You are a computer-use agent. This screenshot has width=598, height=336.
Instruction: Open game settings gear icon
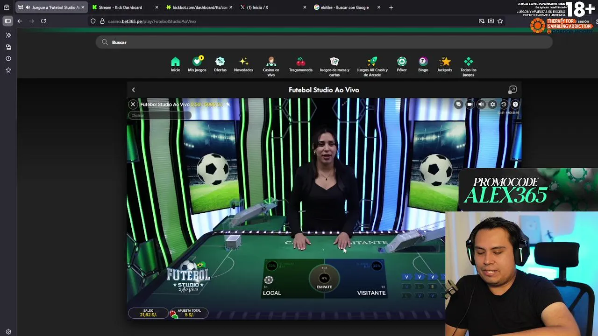tap(492, 105)
